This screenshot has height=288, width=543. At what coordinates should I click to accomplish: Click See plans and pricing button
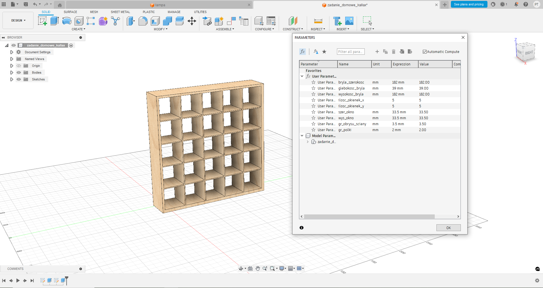coord(469,4)
